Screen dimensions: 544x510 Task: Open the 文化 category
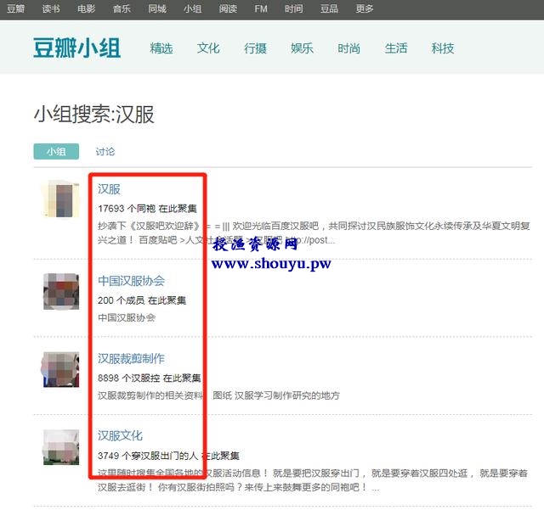coord(208,48)
